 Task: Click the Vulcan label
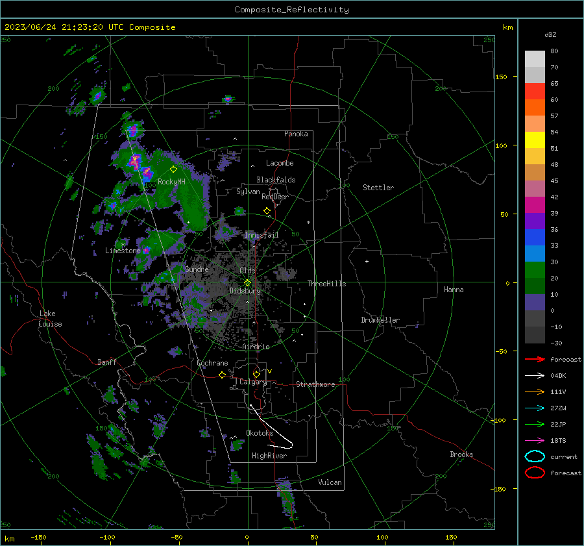point(330,482)
